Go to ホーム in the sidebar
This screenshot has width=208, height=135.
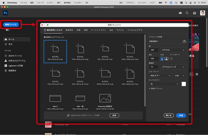point(17,39)
